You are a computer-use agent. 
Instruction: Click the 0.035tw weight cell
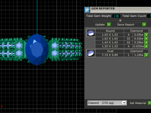pos(138,46)
